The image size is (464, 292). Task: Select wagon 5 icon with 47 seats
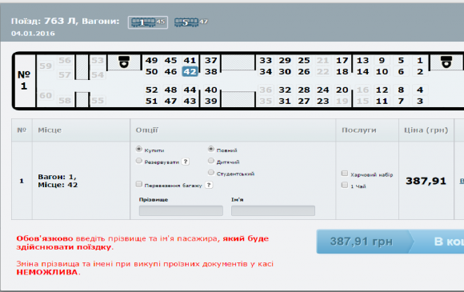tap(191, 22)
